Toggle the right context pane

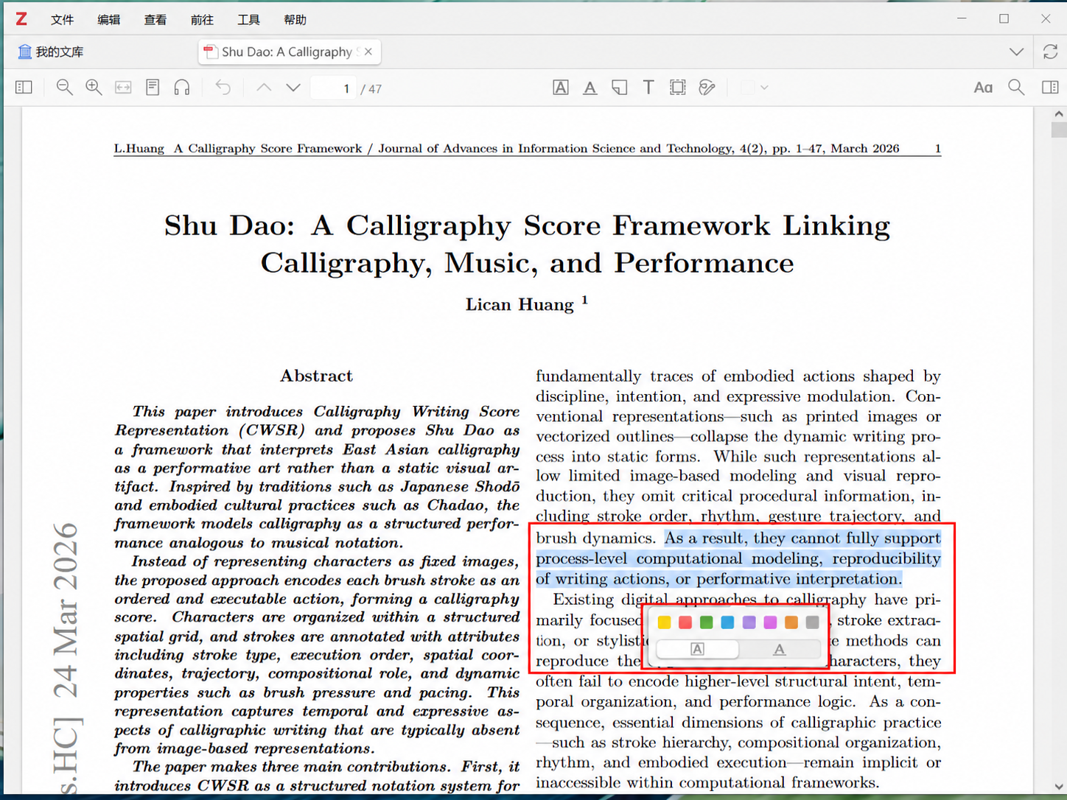click(1050, 88)
